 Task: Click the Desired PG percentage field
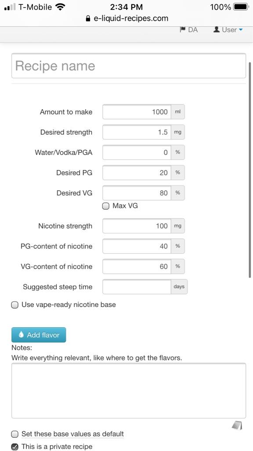click(137, 173)
